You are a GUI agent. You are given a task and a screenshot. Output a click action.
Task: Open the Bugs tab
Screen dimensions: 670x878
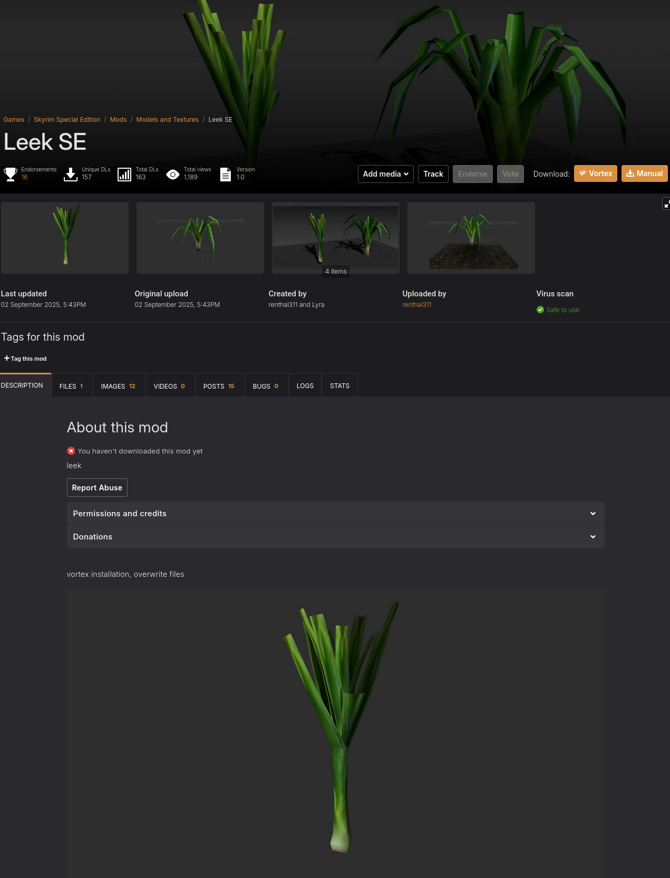[x=266, y=386]
